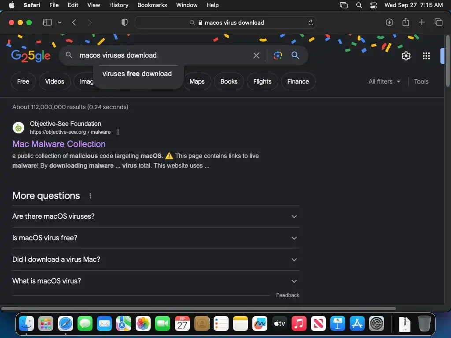Launch Messages from the dock

(85, 323)
